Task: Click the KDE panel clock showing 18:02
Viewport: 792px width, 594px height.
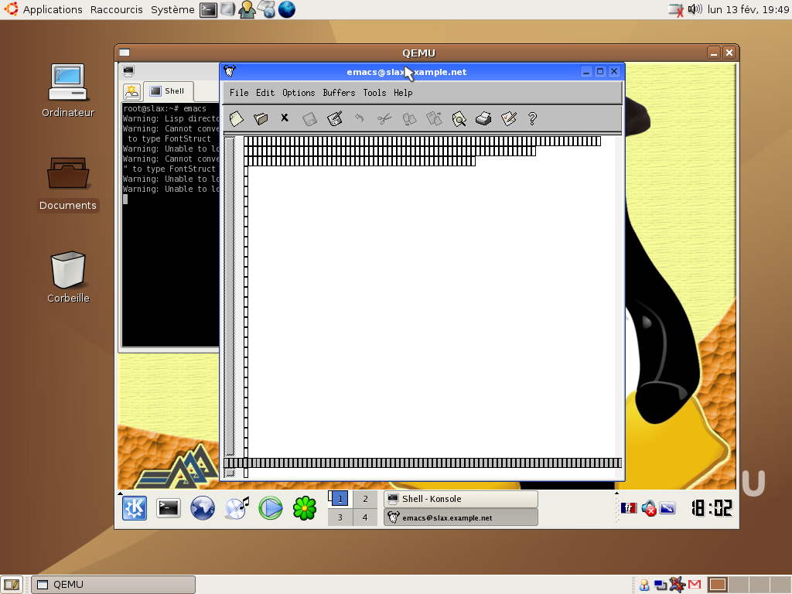Action: pyautogui.click(x=712, y=508)
